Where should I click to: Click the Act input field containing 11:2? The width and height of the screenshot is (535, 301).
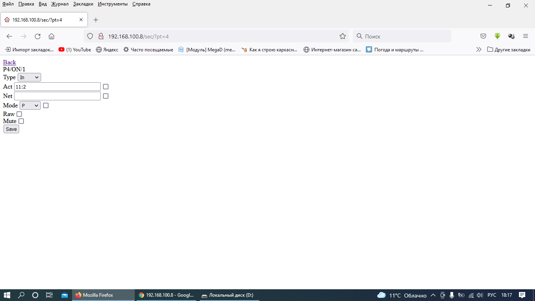point(58,87)
